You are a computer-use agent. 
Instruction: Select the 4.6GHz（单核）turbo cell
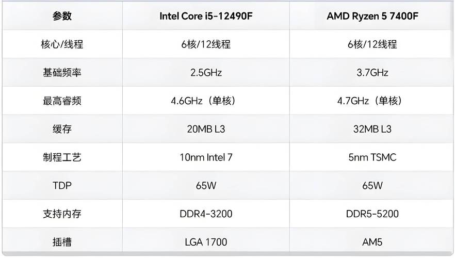tap(206, 101)
